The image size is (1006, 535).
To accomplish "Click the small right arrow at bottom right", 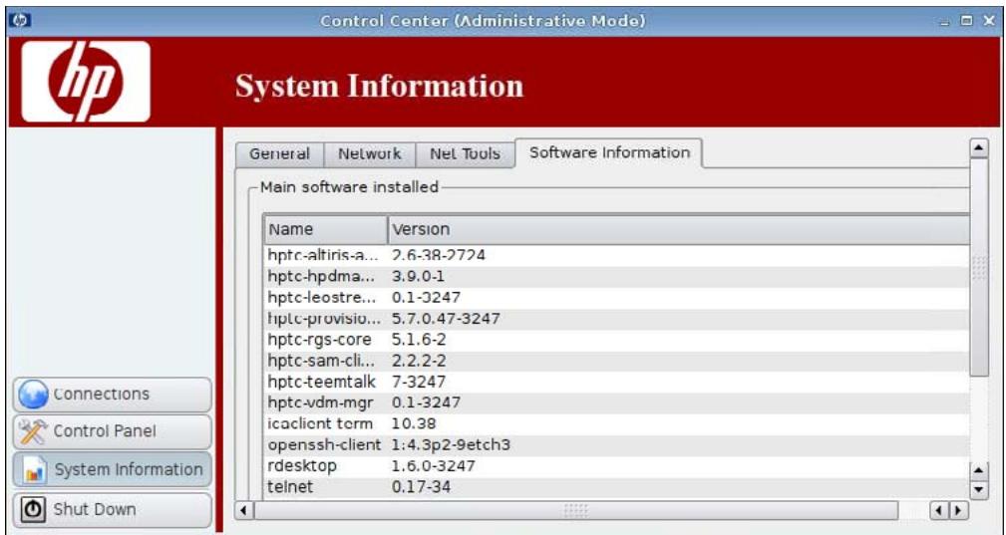I will (x=958, y=511).
